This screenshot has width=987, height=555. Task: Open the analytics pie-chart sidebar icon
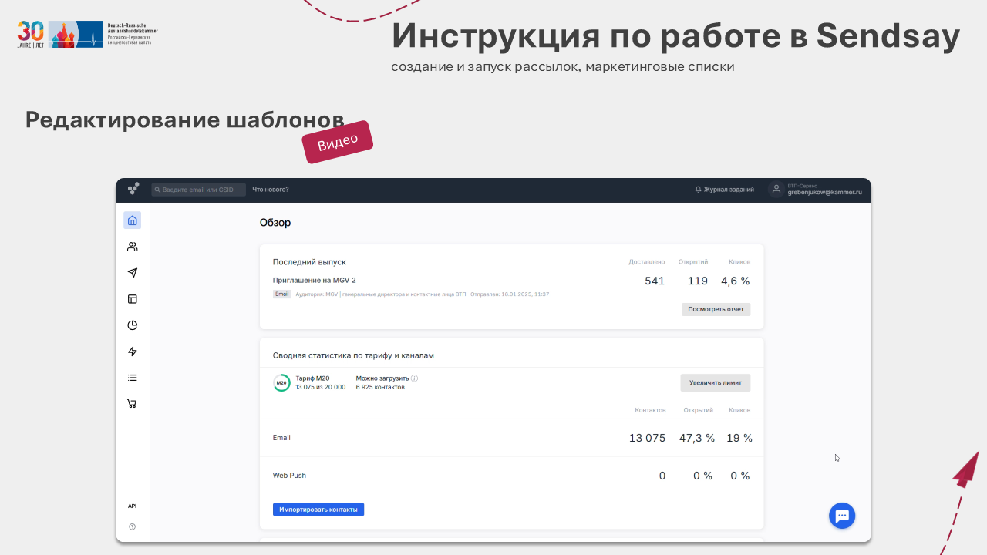point(132,325)
